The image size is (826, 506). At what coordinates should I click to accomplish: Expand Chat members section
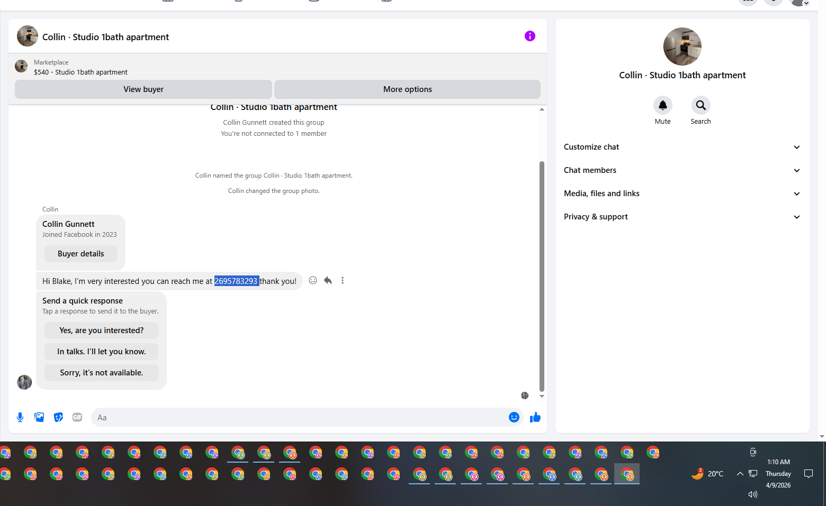(x=682, y=170)
